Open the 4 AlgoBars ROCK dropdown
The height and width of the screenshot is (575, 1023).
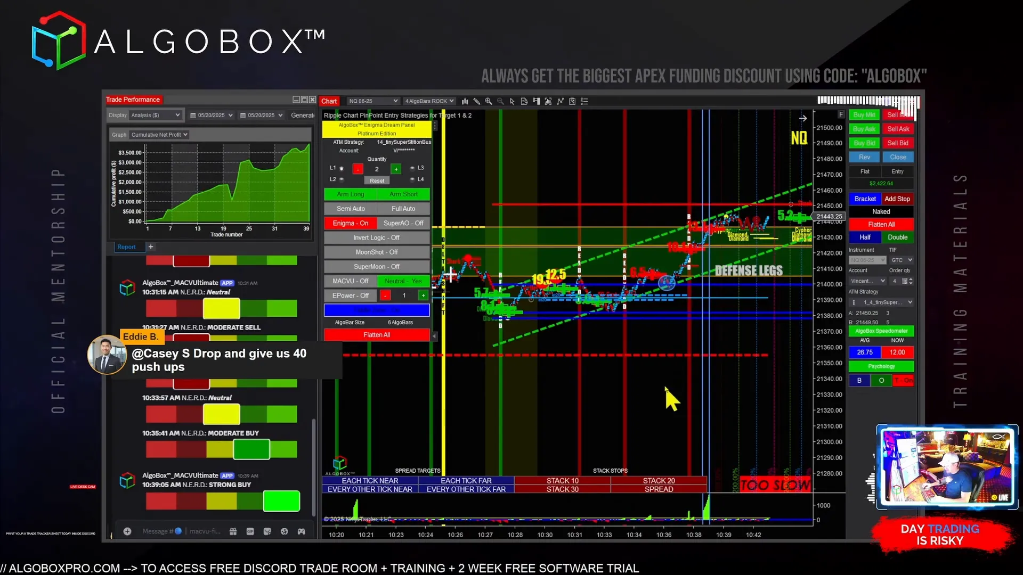429,101
